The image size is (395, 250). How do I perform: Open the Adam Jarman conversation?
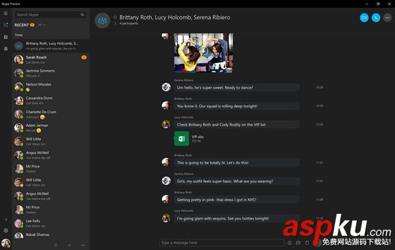(51, 128)
